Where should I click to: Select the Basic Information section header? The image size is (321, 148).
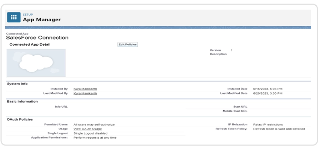click(x=22, y=102)
